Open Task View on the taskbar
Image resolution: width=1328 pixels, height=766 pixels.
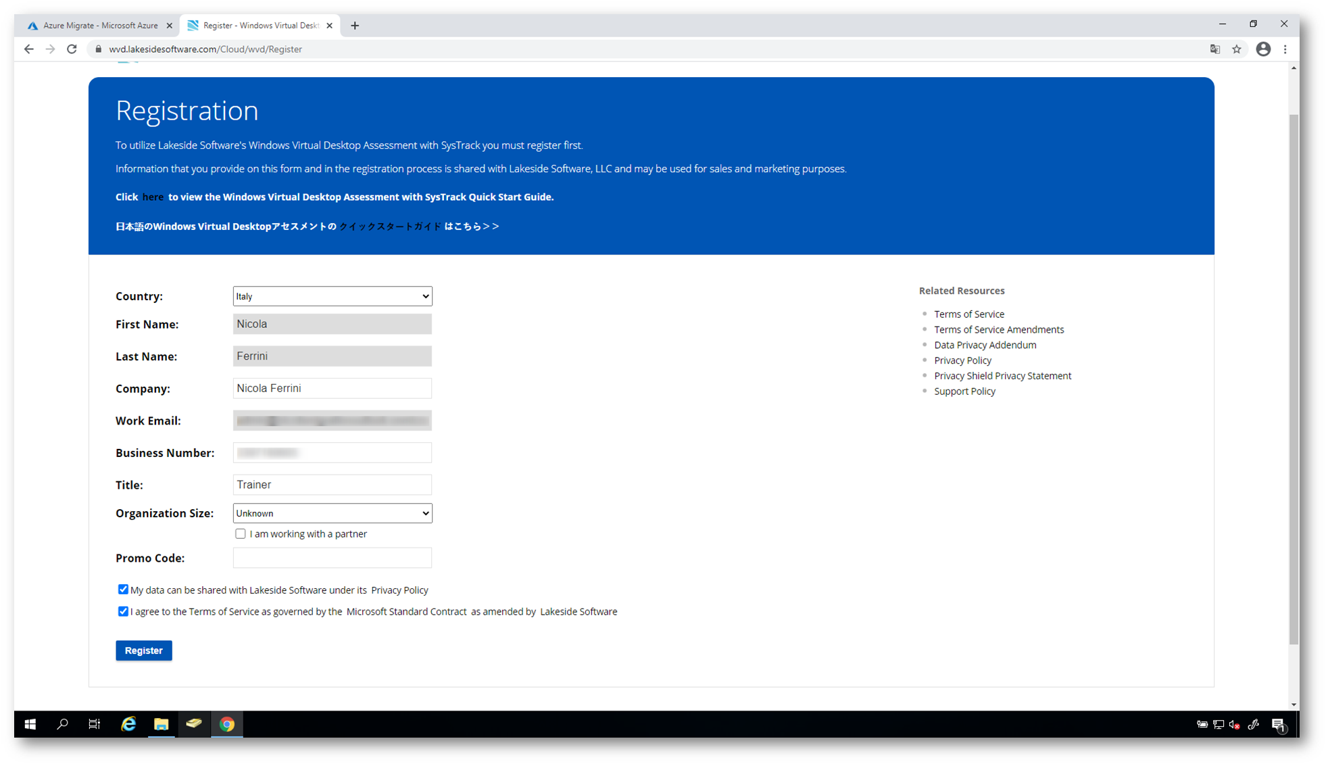95,724
